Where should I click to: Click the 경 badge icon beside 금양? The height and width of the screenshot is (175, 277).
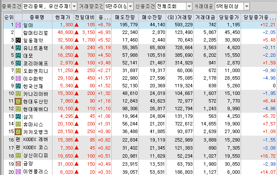(x=18, y=163)
